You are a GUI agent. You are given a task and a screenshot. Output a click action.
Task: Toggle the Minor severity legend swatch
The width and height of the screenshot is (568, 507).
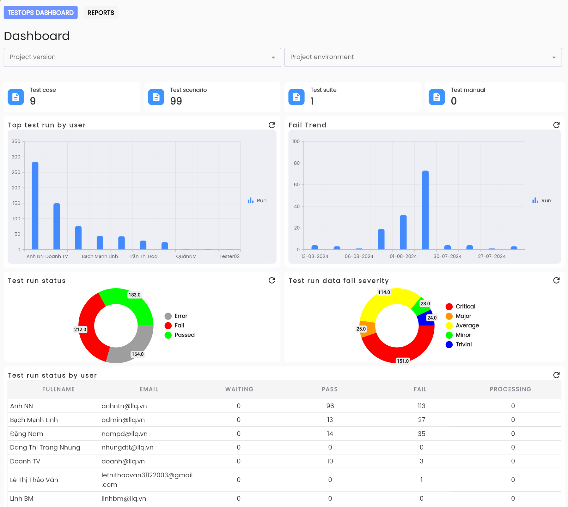pos(449,335)
